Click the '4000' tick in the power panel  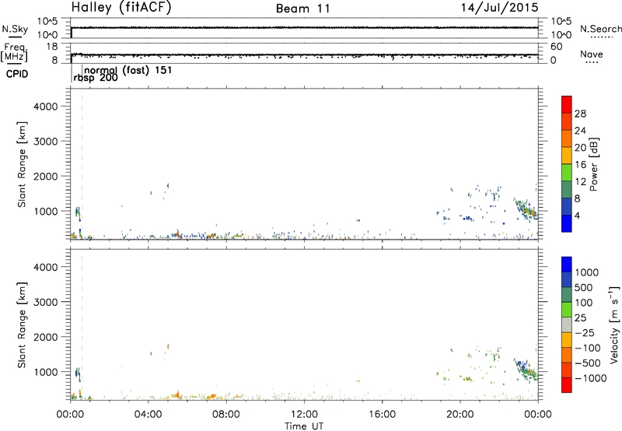(46, 107)
